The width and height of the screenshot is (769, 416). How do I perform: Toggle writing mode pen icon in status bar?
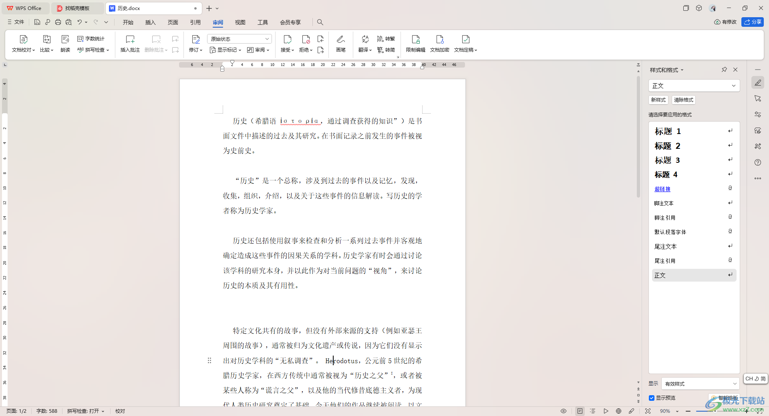coord(632,411)
